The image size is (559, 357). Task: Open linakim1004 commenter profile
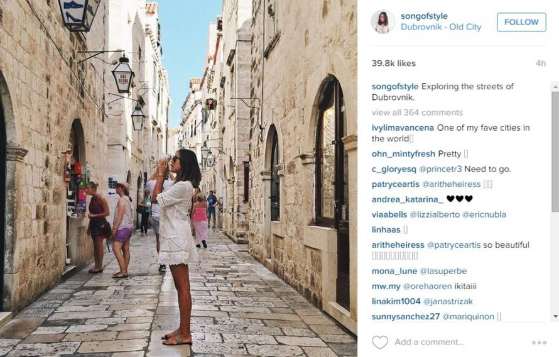(x=396, y=301)
